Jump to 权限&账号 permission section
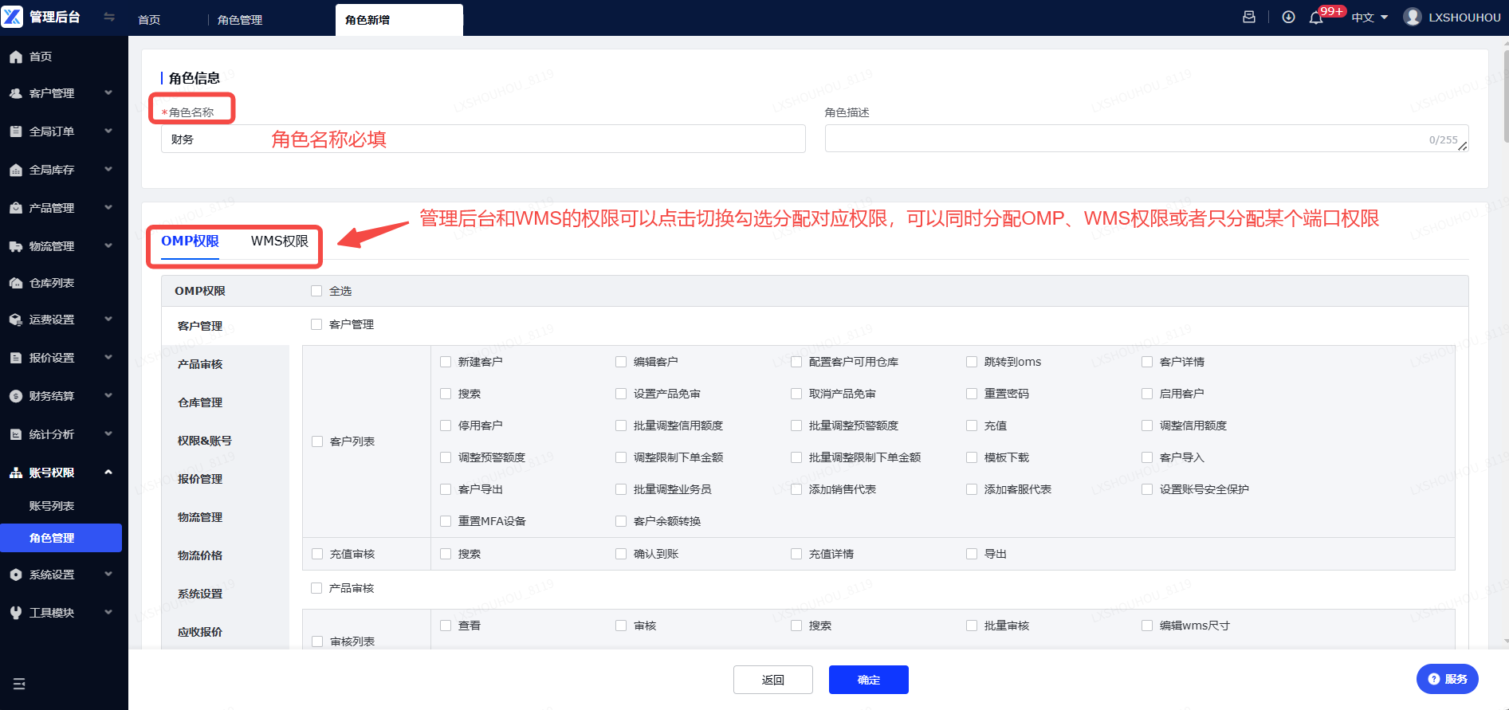1509x710 pixels. point(205,441)
